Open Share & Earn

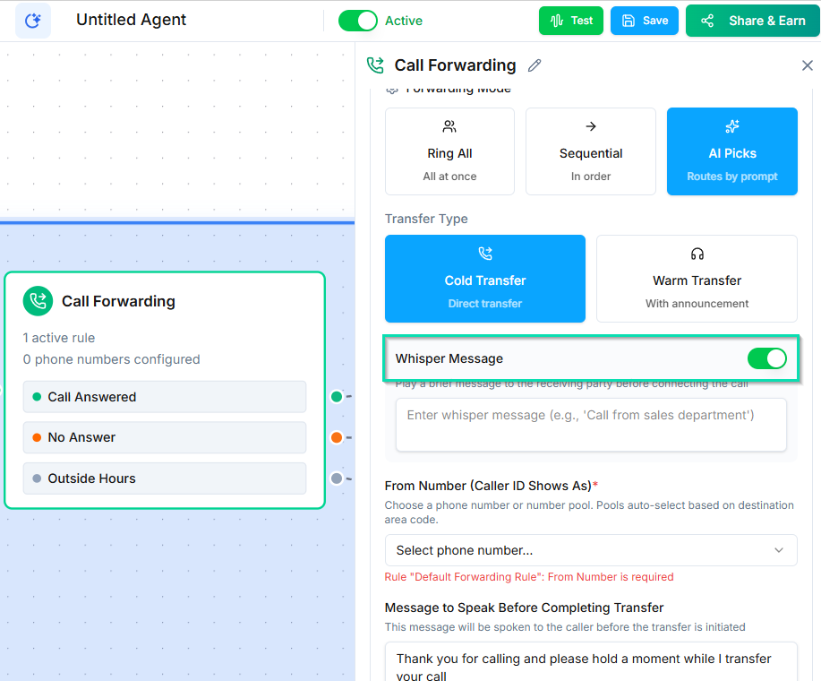pyautogui.click(x=752, y=21)
